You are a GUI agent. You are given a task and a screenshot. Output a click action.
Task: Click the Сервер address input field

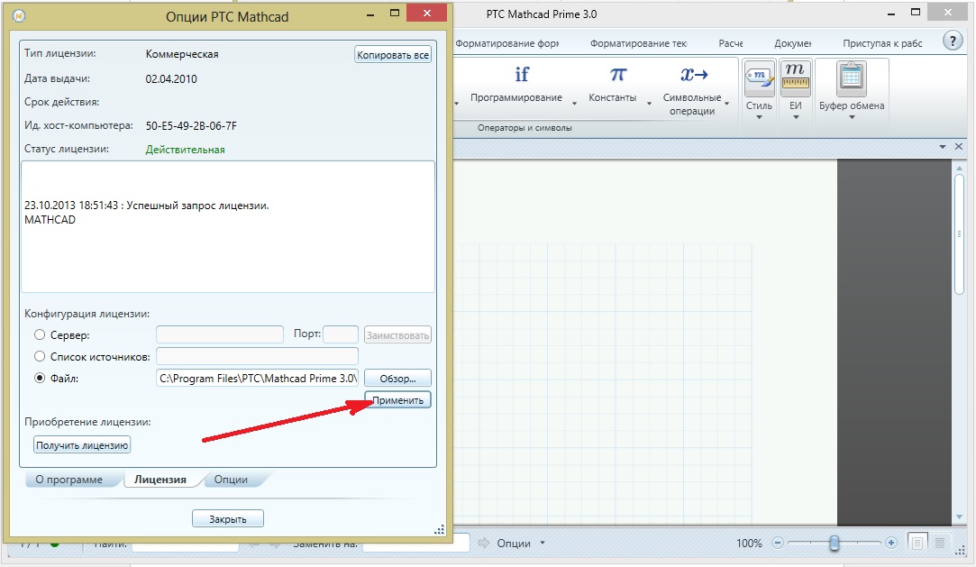point(220,334)
